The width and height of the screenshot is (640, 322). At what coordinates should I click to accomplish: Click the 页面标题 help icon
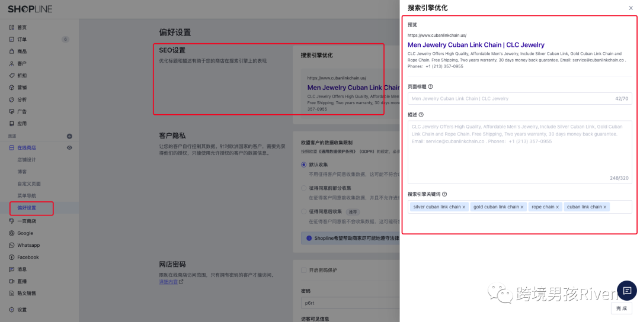point(430,86)
